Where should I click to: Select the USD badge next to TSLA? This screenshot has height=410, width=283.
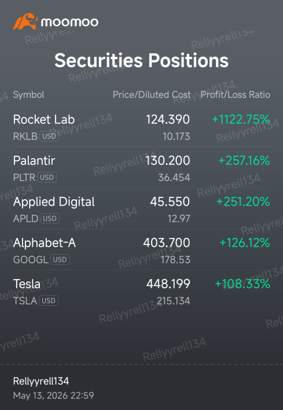[x=49, y=301]
